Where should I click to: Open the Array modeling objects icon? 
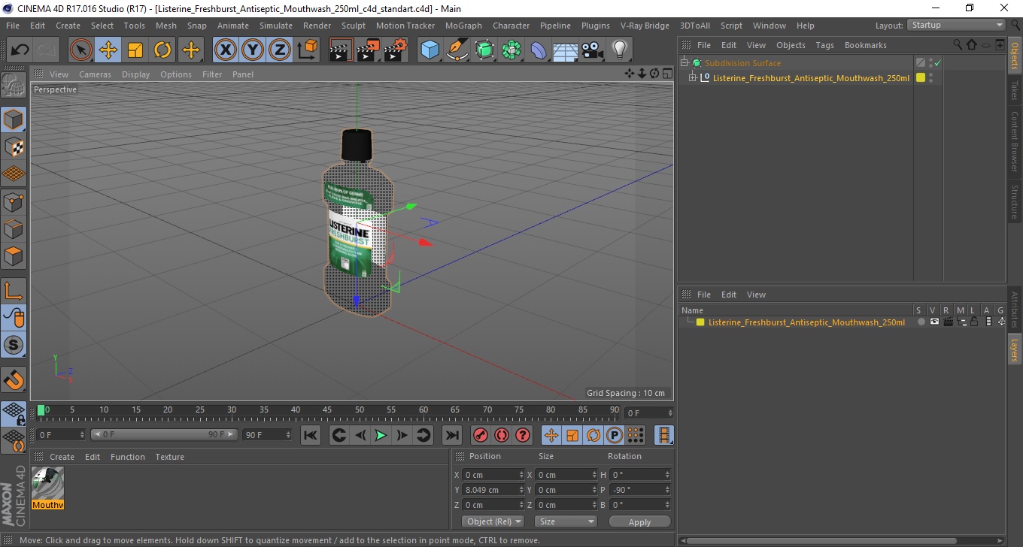click(x=511, y=50)
